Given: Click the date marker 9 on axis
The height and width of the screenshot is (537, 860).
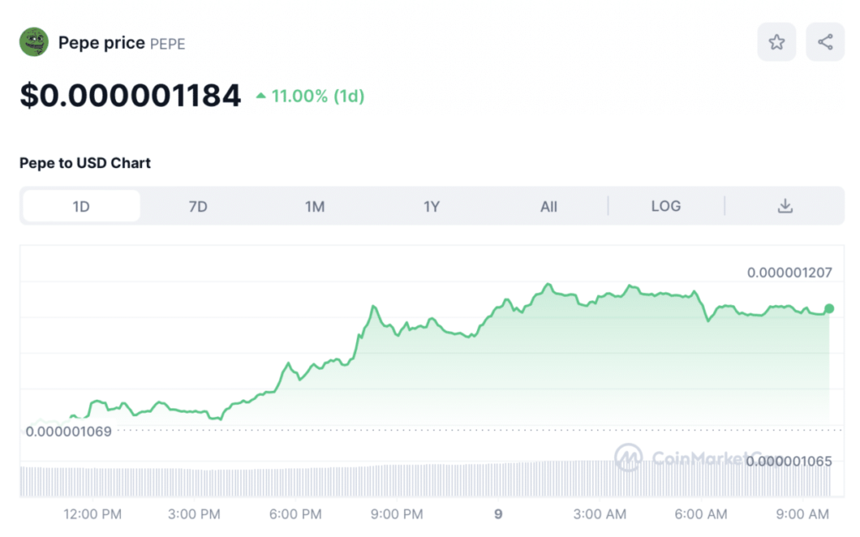Looking at the screenshot, I should tap(498, 513).
